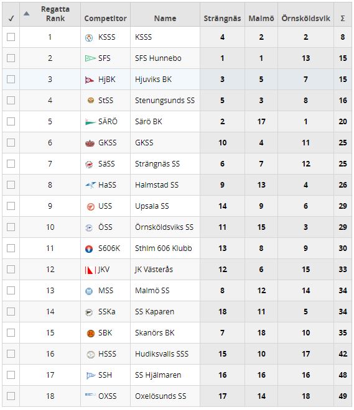
Task: Click the JKV red sail icon
Action: point(91,270)
